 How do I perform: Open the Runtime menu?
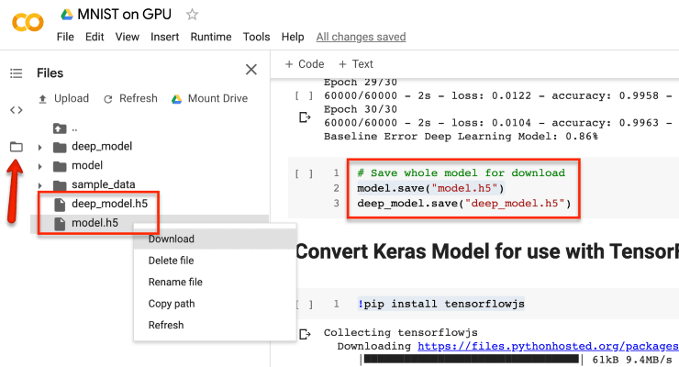pos(211,37)
